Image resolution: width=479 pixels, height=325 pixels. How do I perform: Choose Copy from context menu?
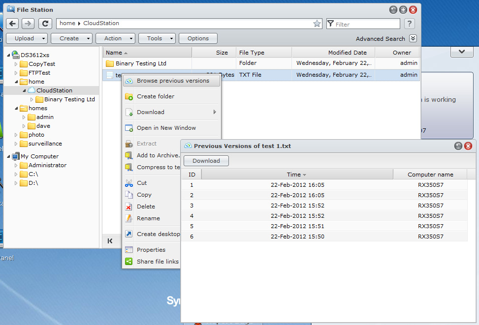152,195
